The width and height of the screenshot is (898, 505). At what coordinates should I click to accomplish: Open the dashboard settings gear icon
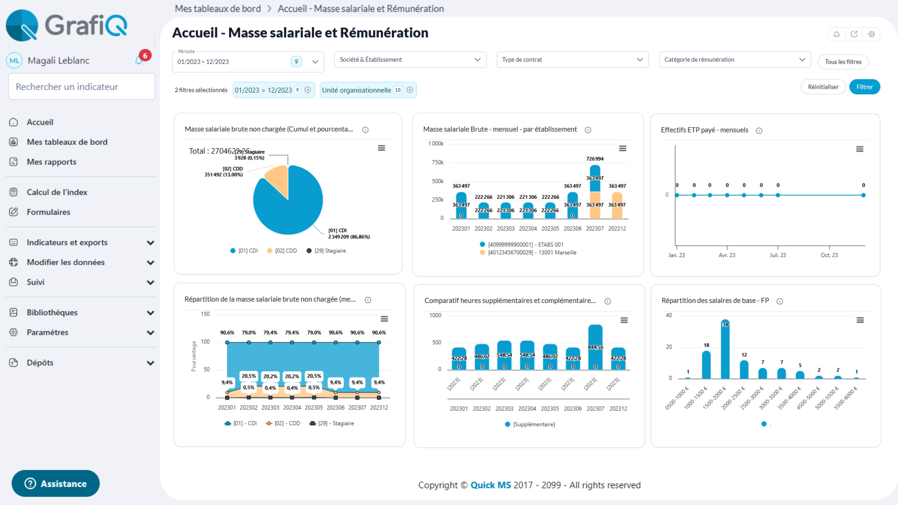coord(871,34)
